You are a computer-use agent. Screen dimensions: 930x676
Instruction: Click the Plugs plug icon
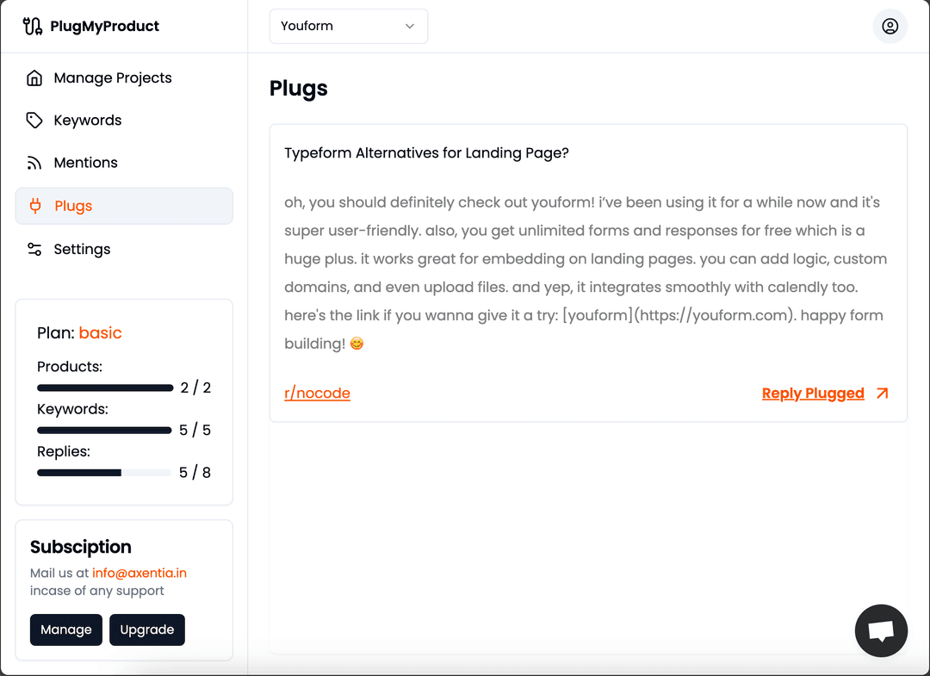35,206
